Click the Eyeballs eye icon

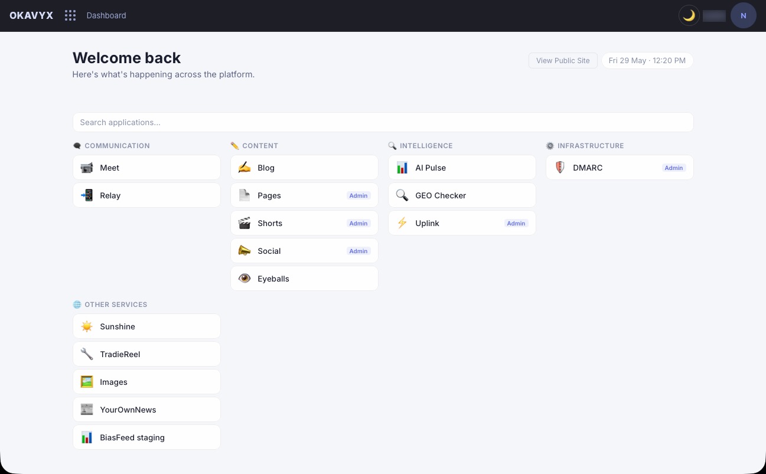pos(245,279)
